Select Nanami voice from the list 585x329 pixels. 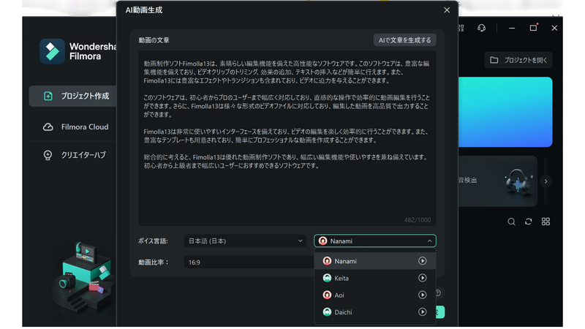point(375,261)
